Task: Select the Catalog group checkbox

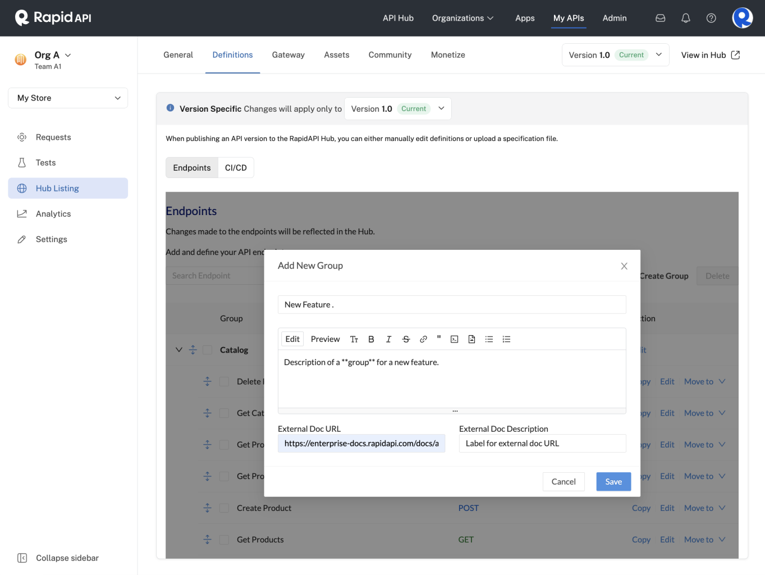Action: (x=208, y=350)
